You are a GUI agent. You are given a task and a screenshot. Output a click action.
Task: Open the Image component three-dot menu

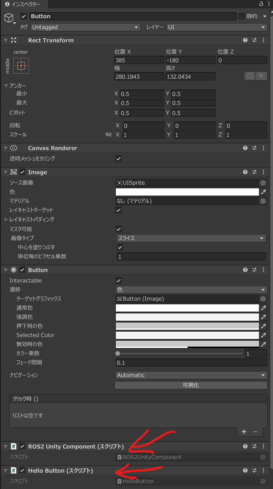pyautogui.click(x=263, y=172)
